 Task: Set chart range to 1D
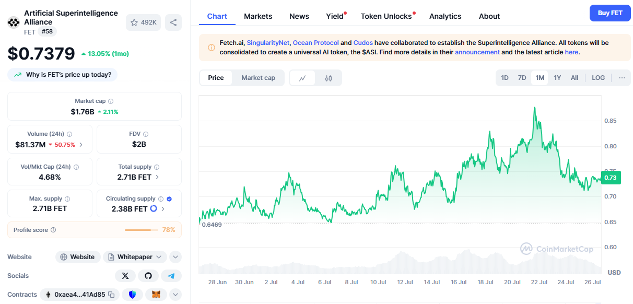tap(505, 78)
